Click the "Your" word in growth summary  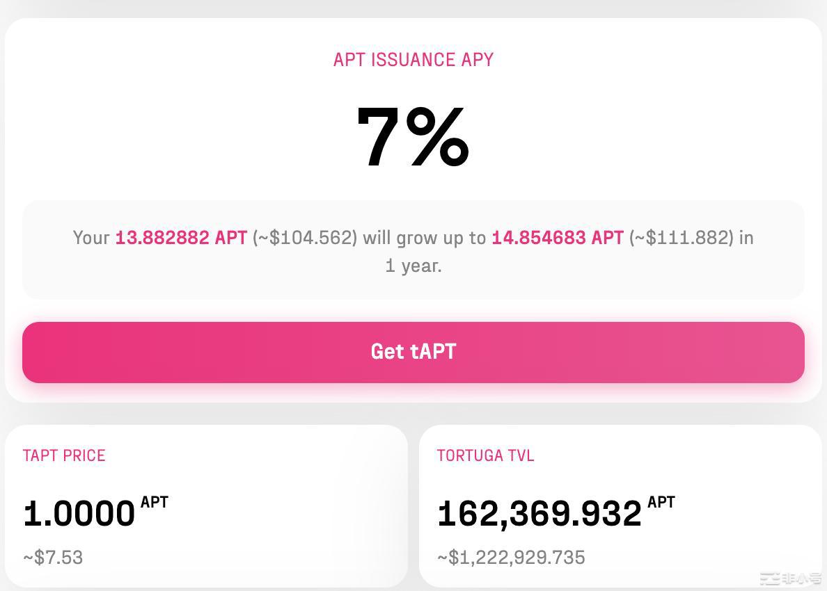91,238
